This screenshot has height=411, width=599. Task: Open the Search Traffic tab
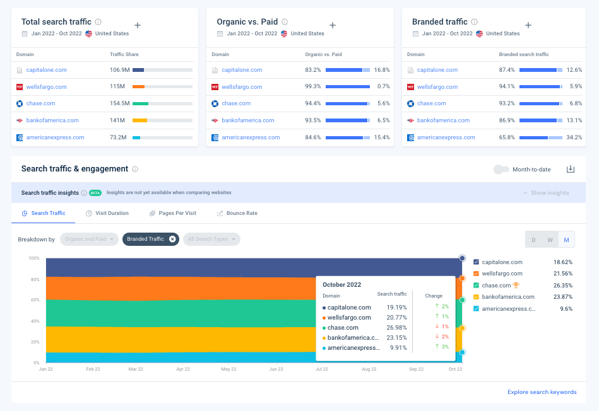pos(43,213)
